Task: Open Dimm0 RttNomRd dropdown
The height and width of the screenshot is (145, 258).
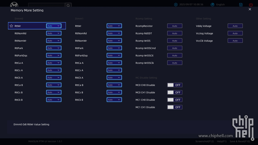Action: [54, 33]
